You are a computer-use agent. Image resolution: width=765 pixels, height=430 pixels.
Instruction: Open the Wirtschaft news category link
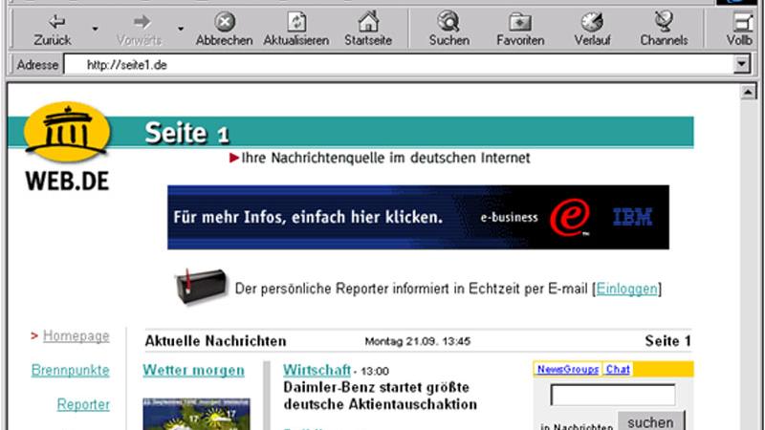317,370
